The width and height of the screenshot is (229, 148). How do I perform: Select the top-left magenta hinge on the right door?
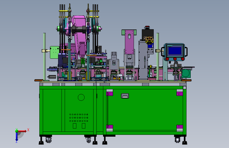[x=110, y=94]
